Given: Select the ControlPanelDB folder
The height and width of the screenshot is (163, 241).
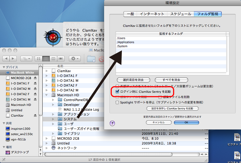Looking at the screenshot, I should [x=73, y=100].
